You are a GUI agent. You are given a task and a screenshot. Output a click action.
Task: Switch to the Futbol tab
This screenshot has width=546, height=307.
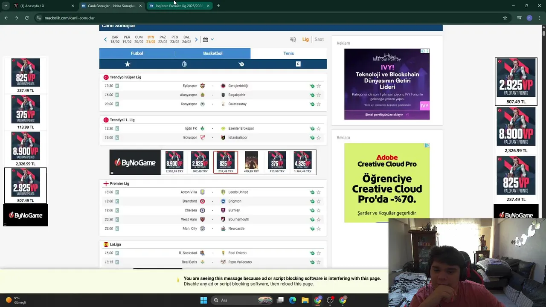137,53
